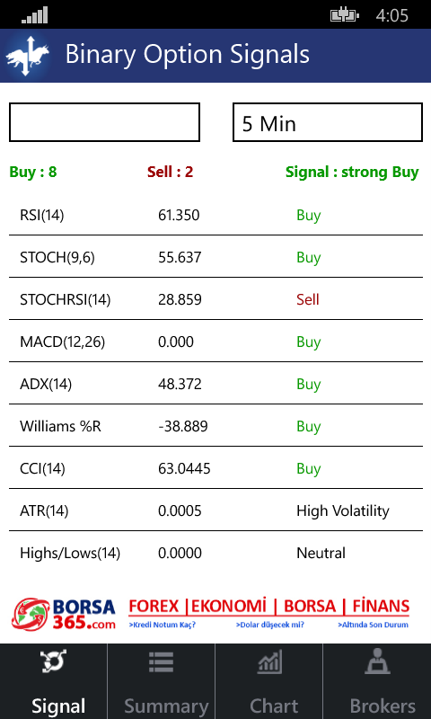431x719 pixels.
Task: Open the Signal tab icon
Action: [x=53, y=661]
